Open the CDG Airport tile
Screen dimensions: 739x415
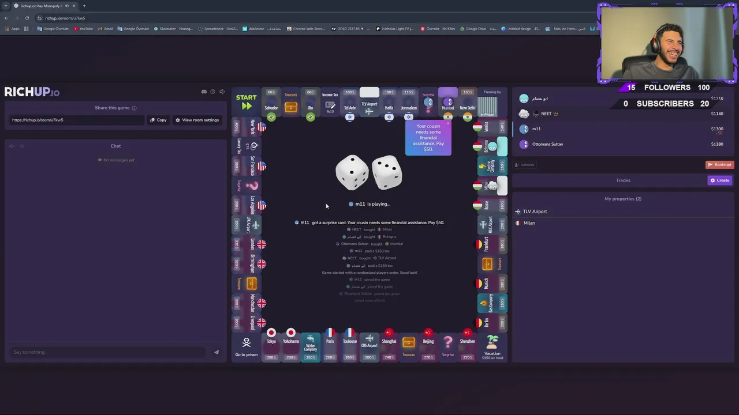click(369, 346)
